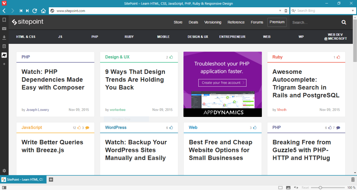Toggle tab tiling in status bar
The height and width of the screenshot is (190, 357).
[x=280, y=188]
